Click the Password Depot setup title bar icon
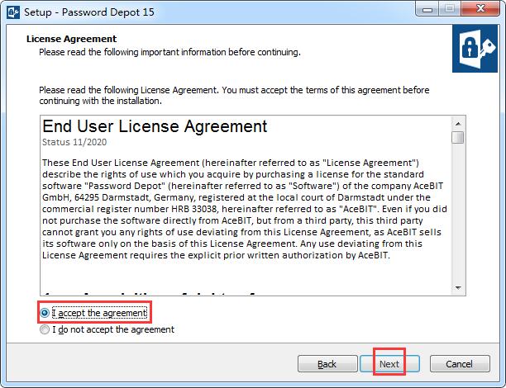Viewport: 506px width, 388px height. coord(13,12)
